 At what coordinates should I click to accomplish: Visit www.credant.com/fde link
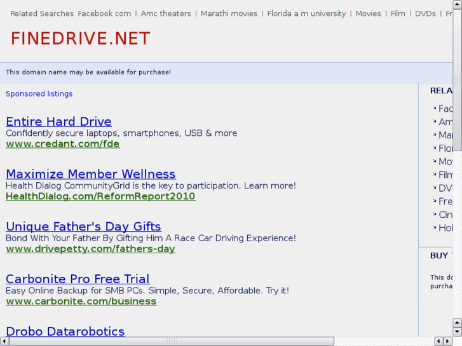tap(63, 144)
